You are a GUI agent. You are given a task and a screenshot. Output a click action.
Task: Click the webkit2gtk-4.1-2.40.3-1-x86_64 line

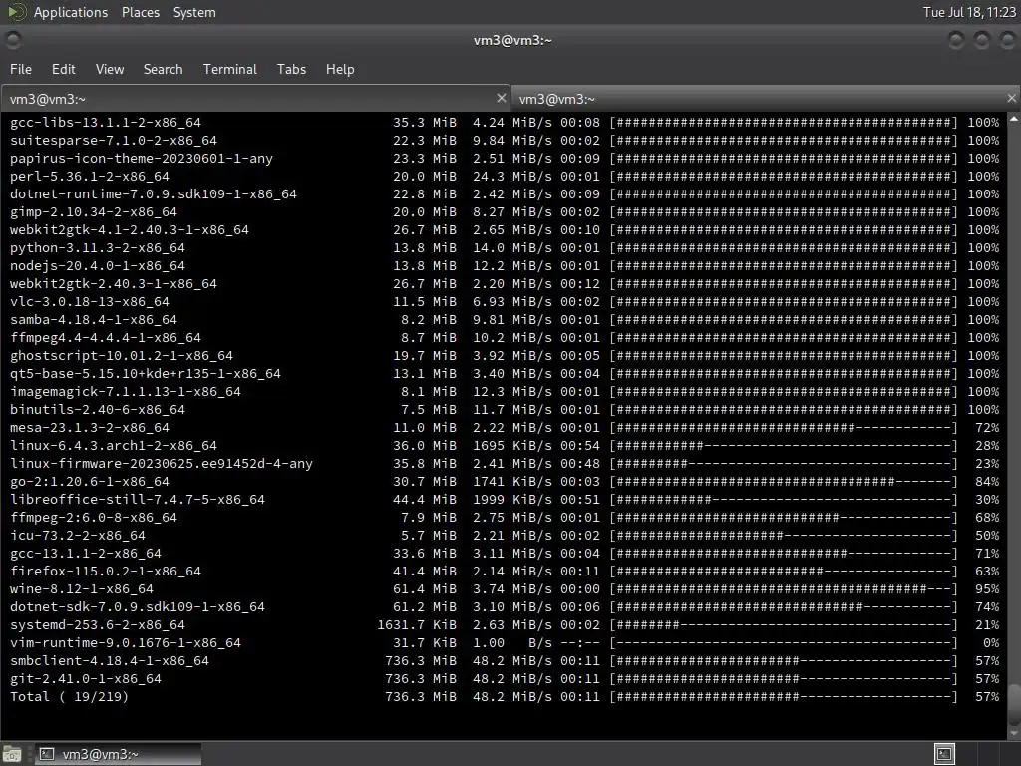(x=504, y=229)
